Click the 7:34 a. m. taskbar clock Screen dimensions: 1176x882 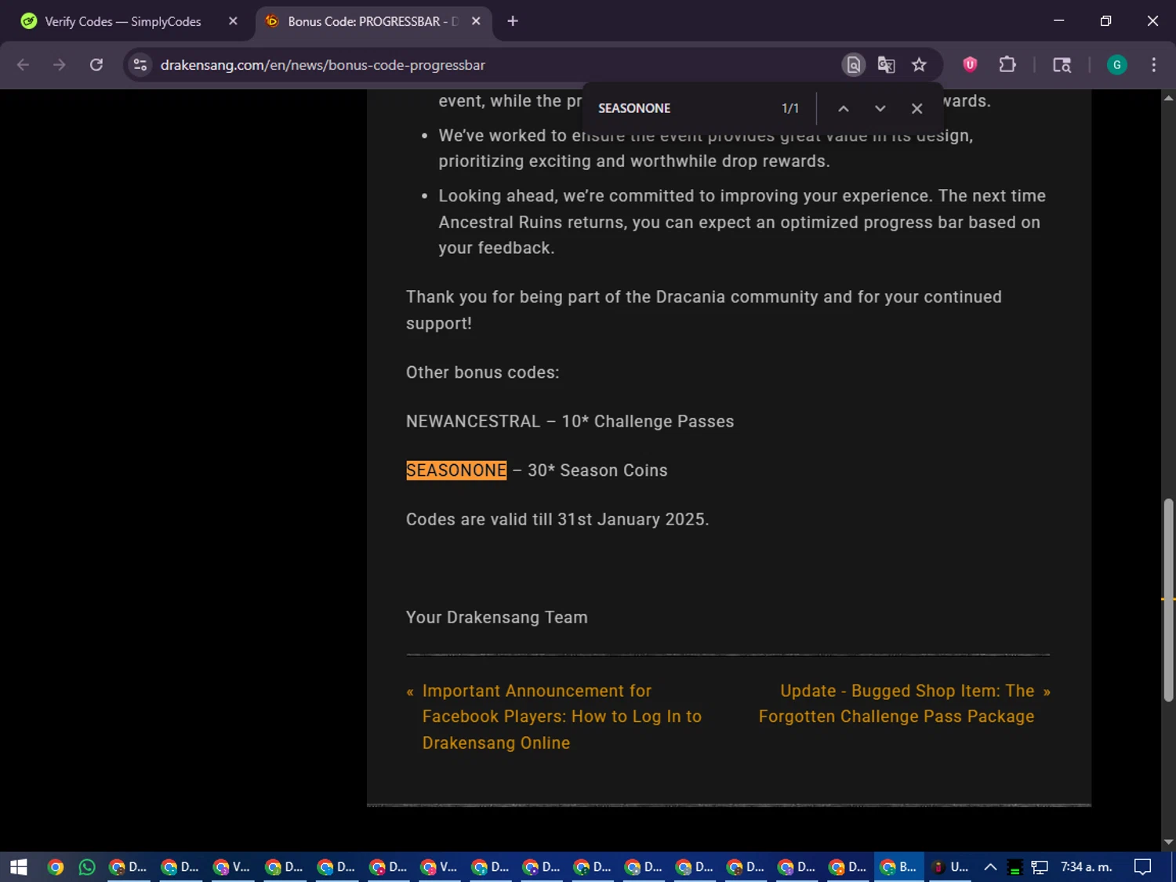click(x=1086, y=867)
